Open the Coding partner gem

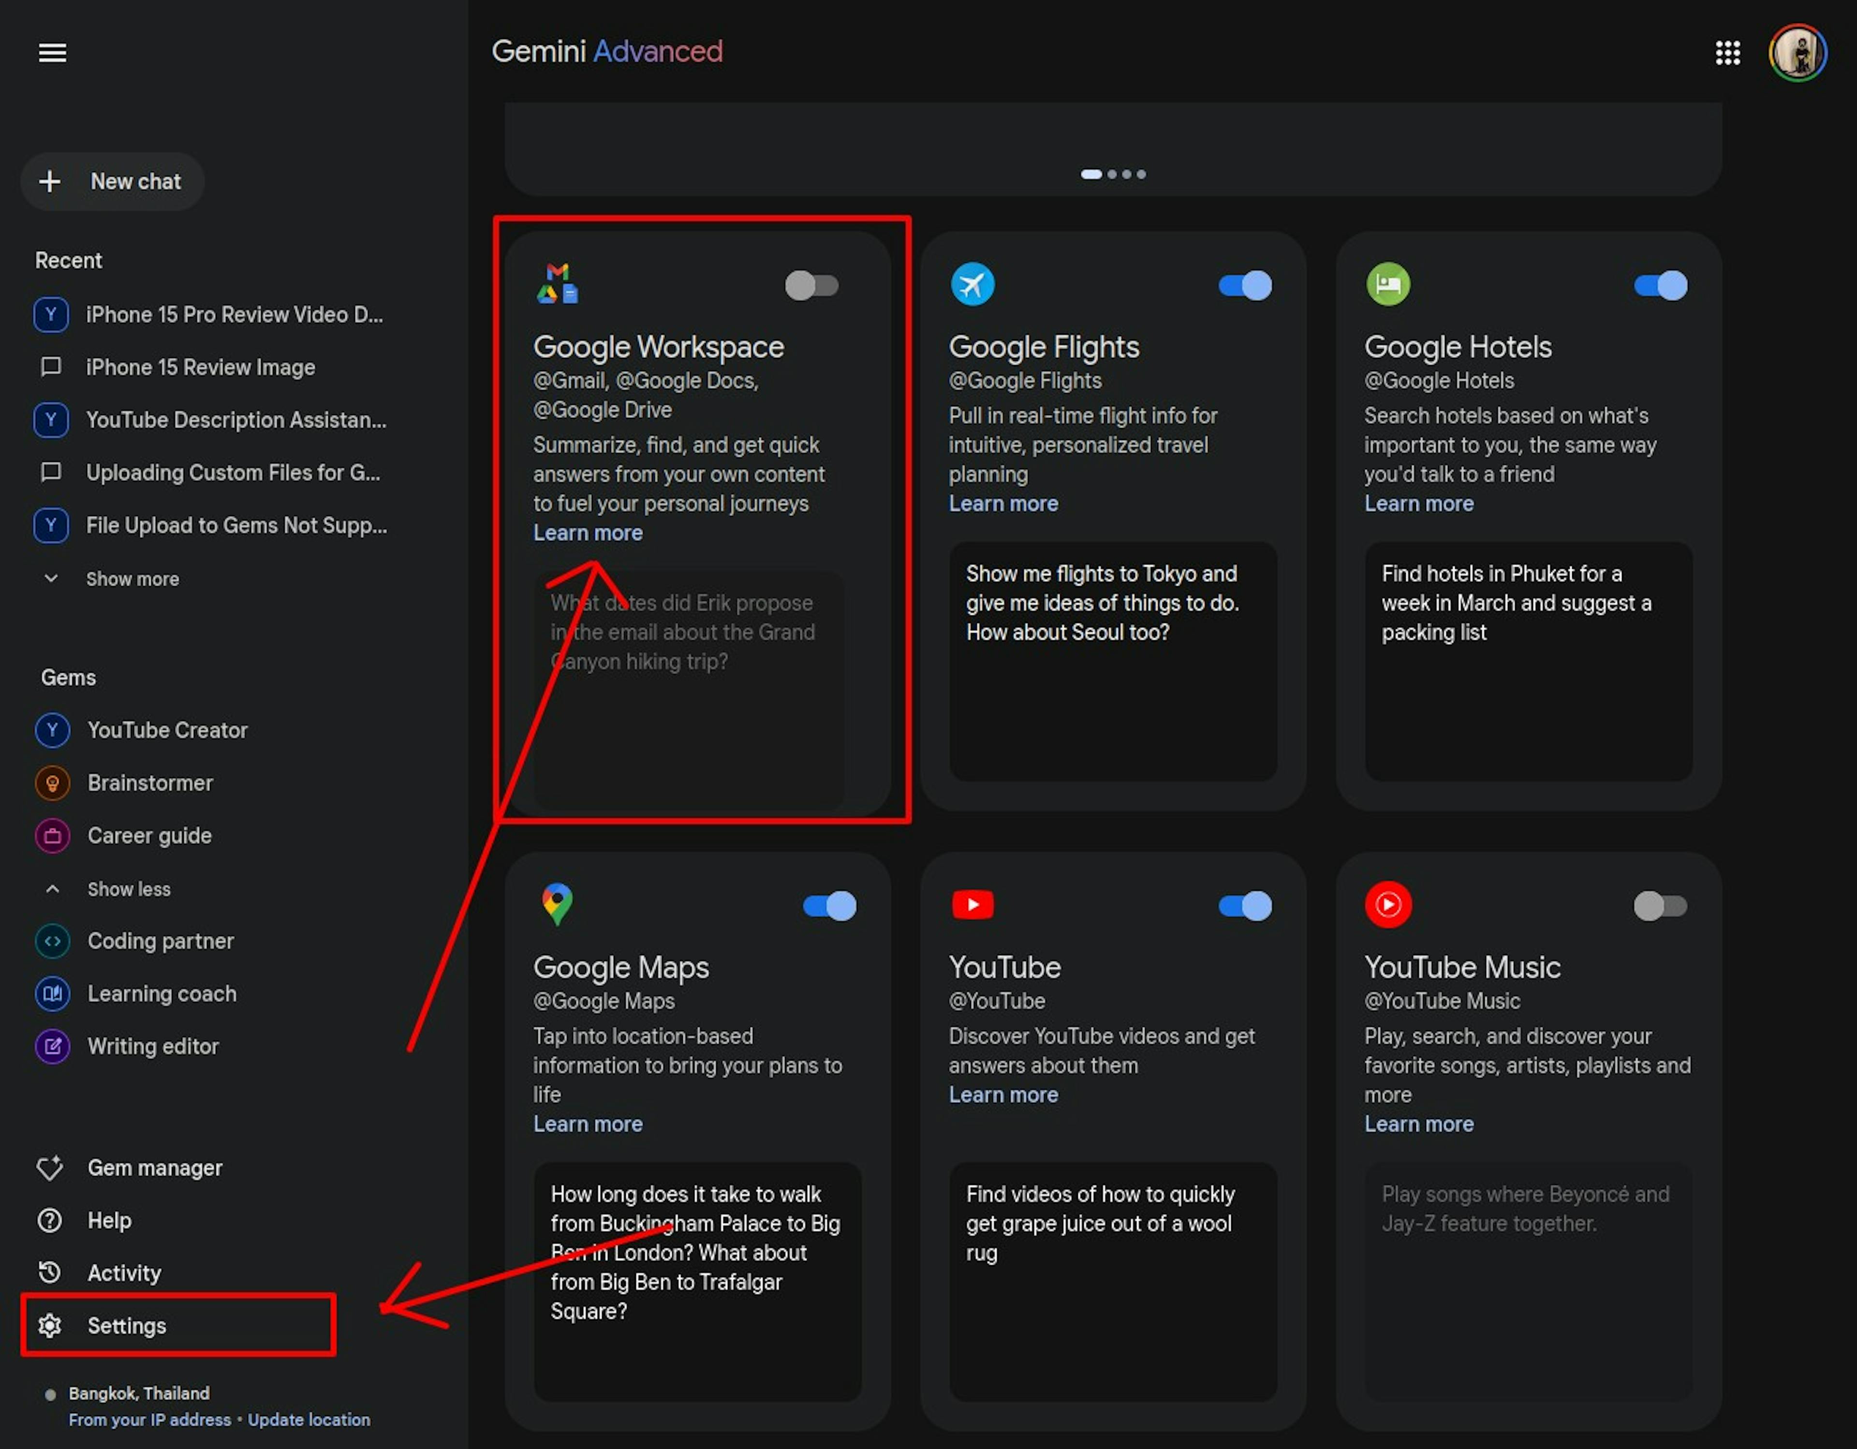point(160,941)
